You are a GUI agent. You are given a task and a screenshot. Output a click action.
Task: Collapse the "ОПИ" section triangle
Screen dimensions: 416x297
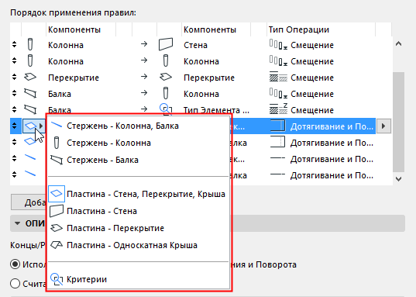(x=17, y=223)
